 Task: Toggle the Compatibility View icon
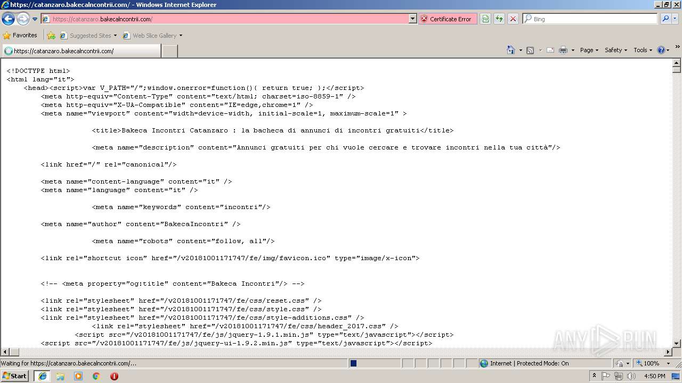tap(485, 19)
